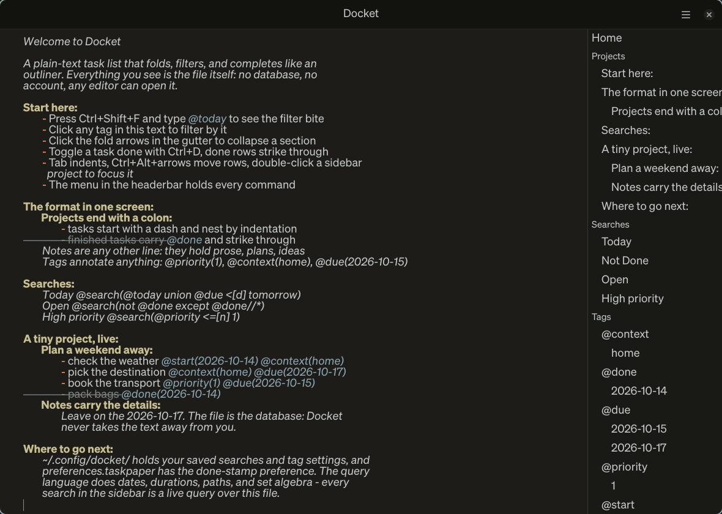Click 'Projects end with a colon:' editor heading
The width and height of the screenshot is (722, 514).
tap(106, 218)
